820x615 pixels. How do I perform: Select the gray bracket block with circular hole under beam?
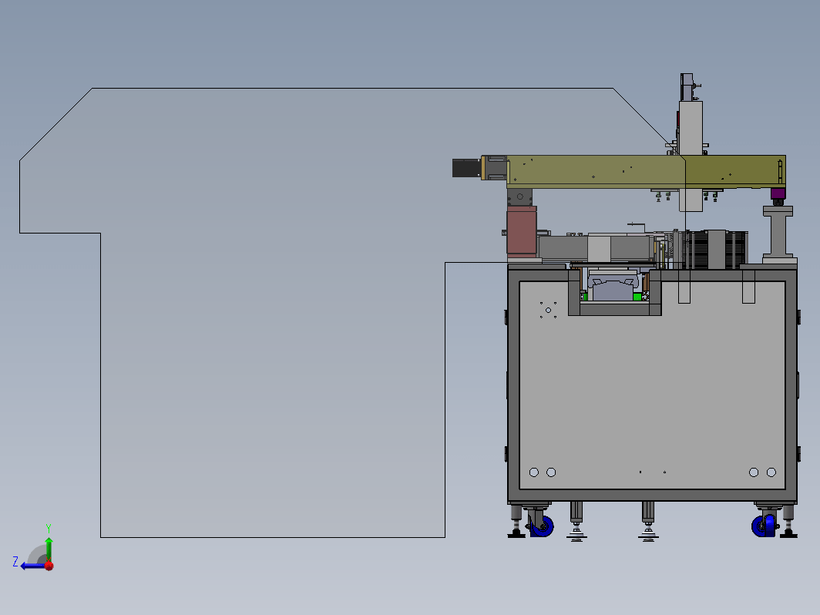click(x=519, y=197)
